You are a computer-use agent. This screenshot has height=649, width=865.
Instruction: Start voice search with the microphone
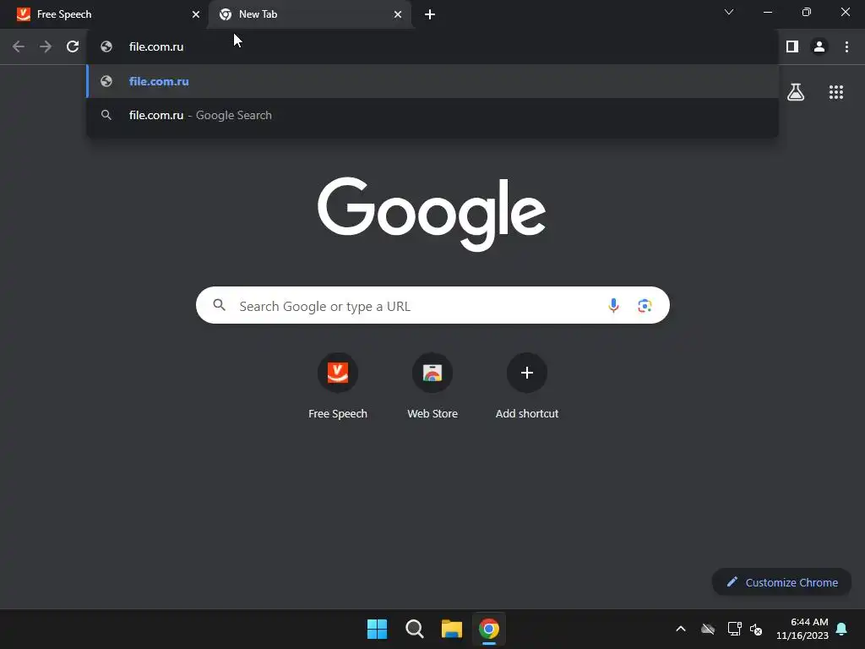[x=613, y=305]
